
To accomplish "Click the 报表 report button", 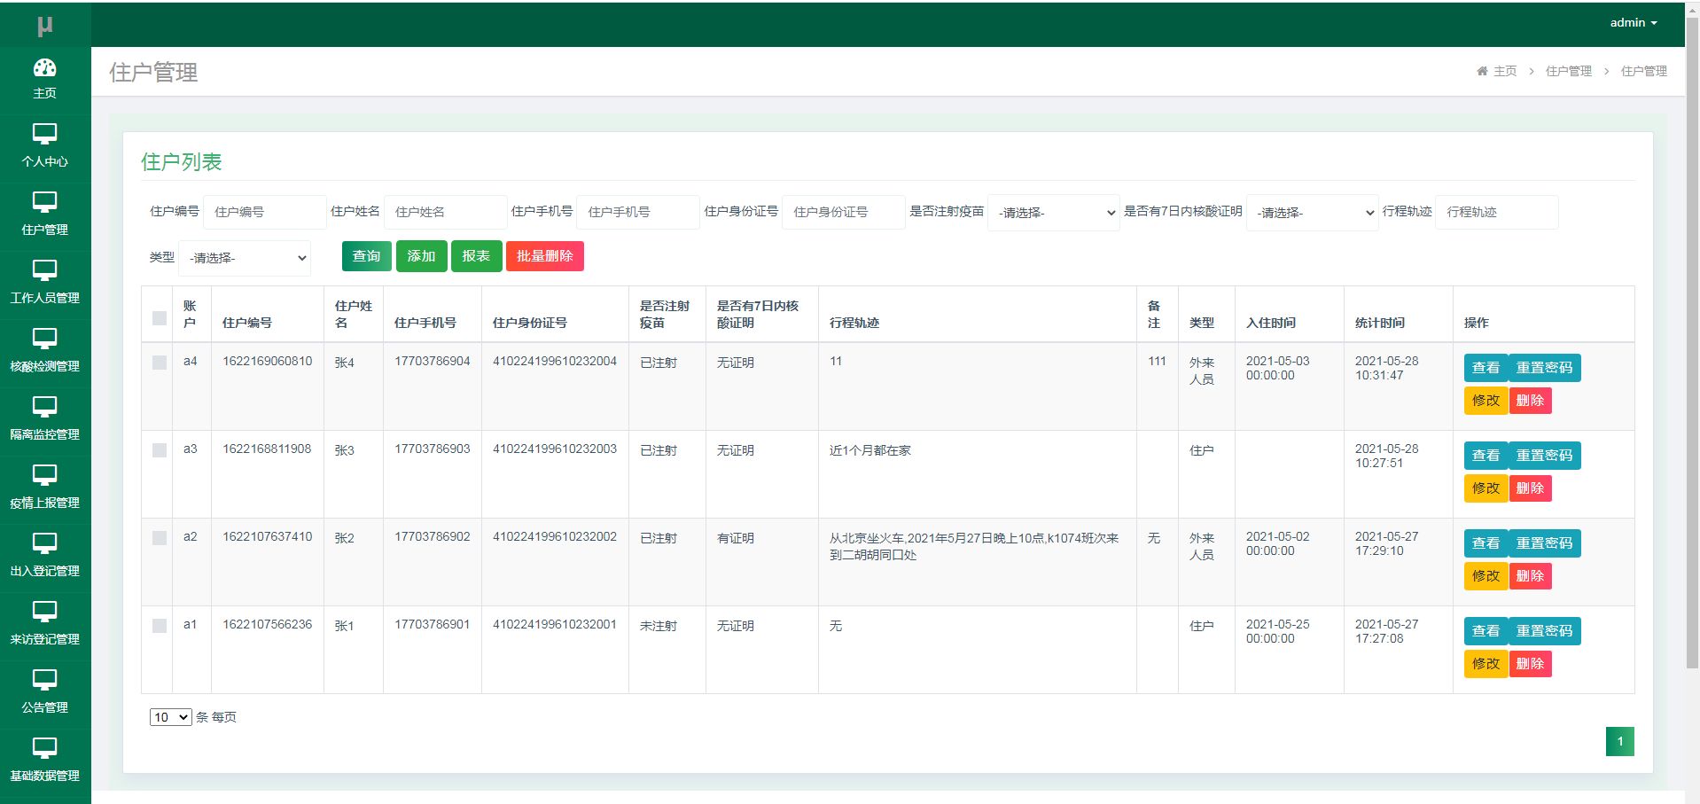I will (476, 256).
